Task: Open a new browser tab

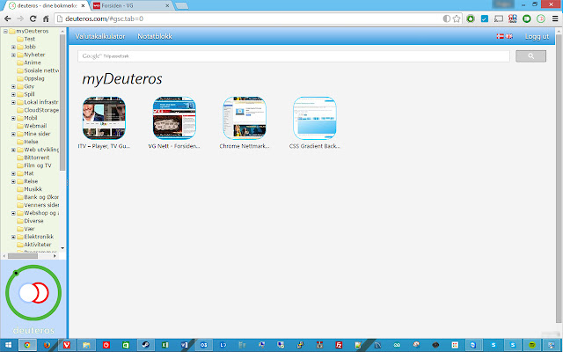Action: (x=182, y=6)
